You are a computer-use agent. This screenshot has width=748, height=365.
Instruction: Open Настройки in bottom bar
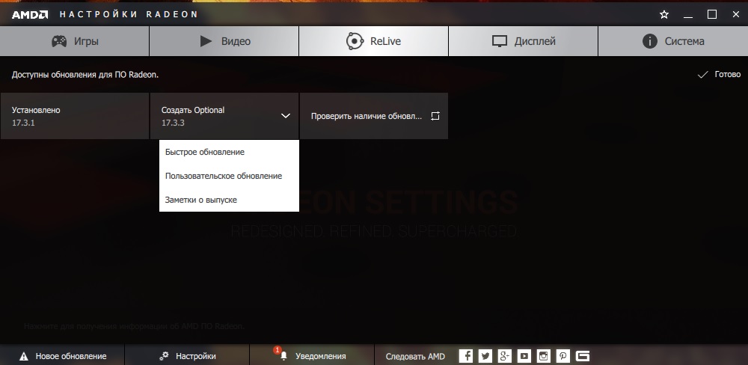(x=187, y=356)
